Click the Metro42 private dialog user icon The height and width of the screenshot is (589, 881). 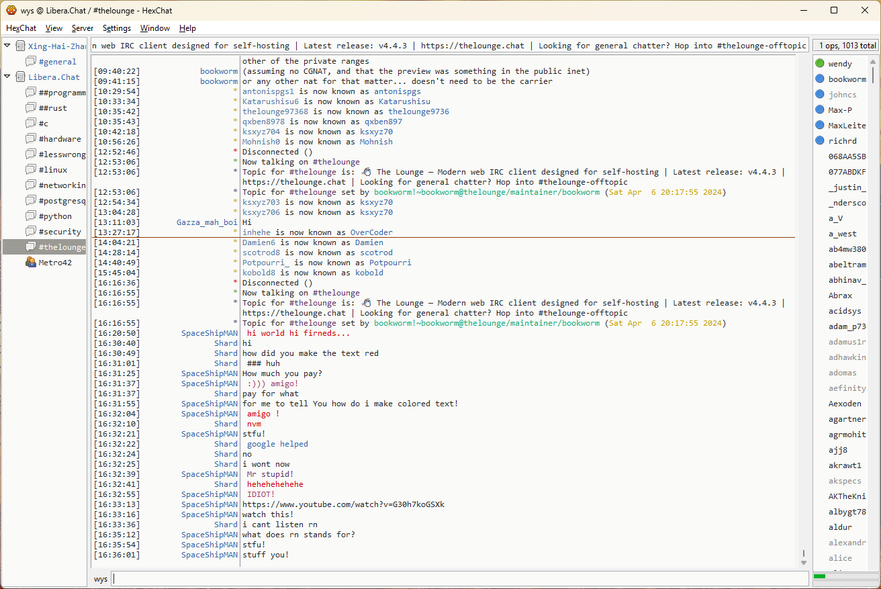(x=30, y=263)
